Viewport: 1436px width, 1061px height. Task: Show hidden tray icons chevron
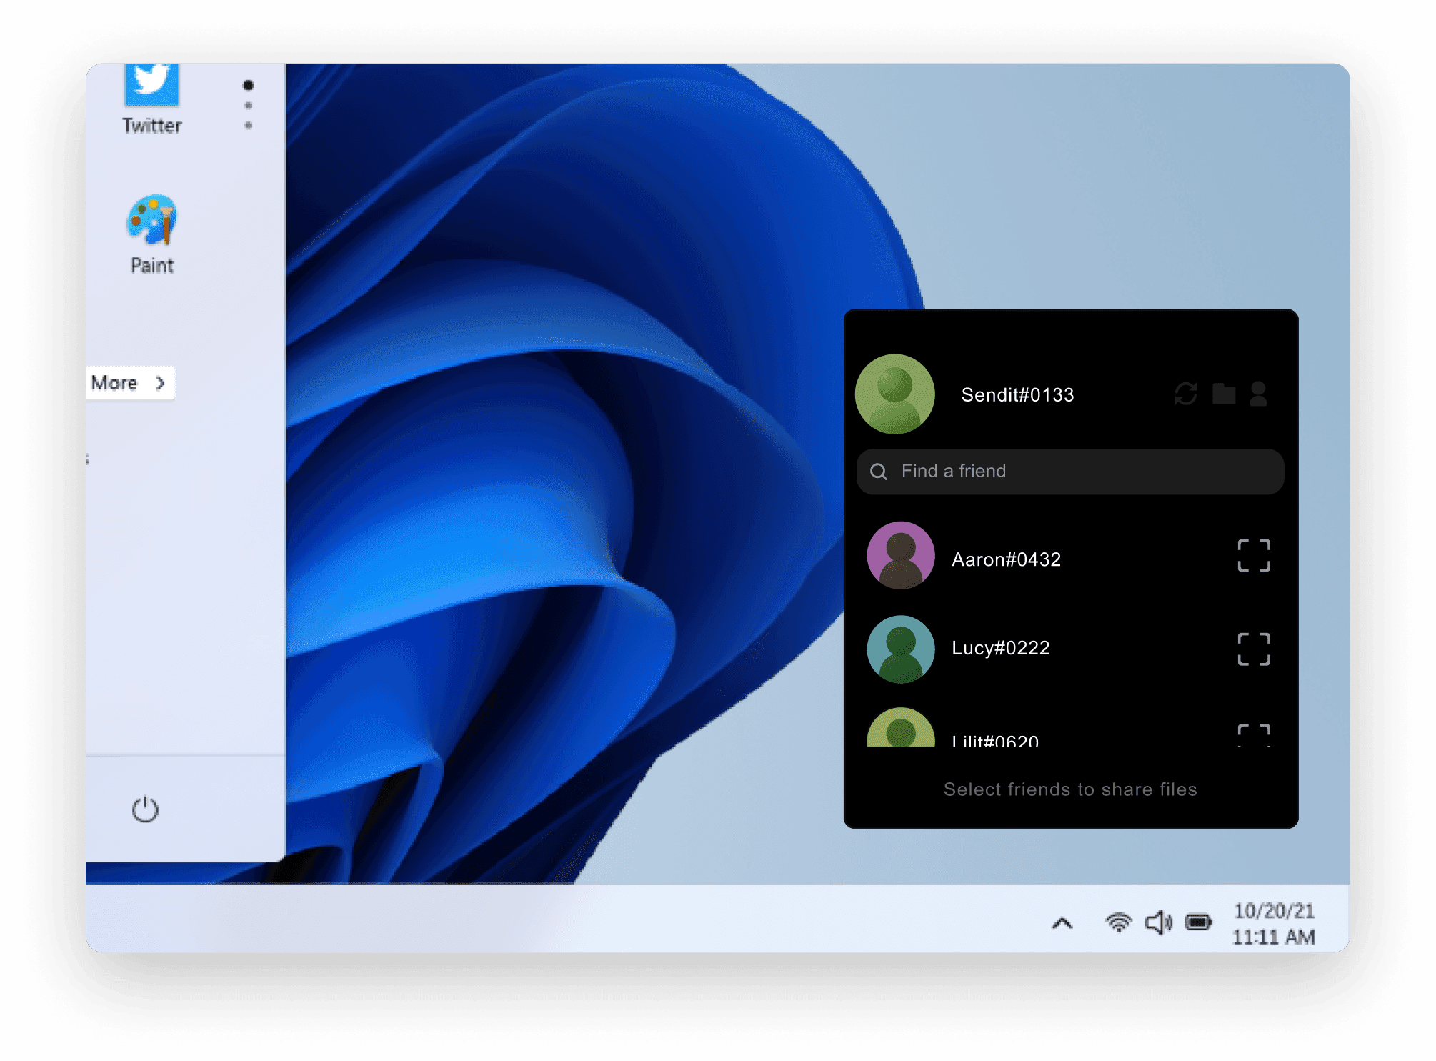coord(1062,924)
